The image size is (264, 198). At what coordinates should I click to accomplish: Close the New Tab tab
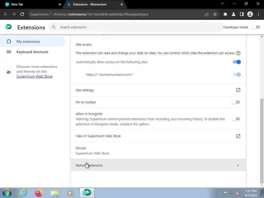[60, 5]
